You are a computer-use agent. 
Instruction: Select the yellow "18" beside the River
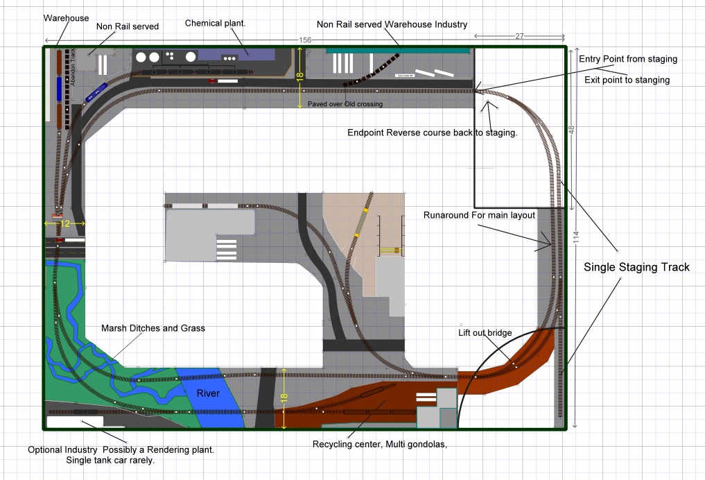tap(284, 397)
